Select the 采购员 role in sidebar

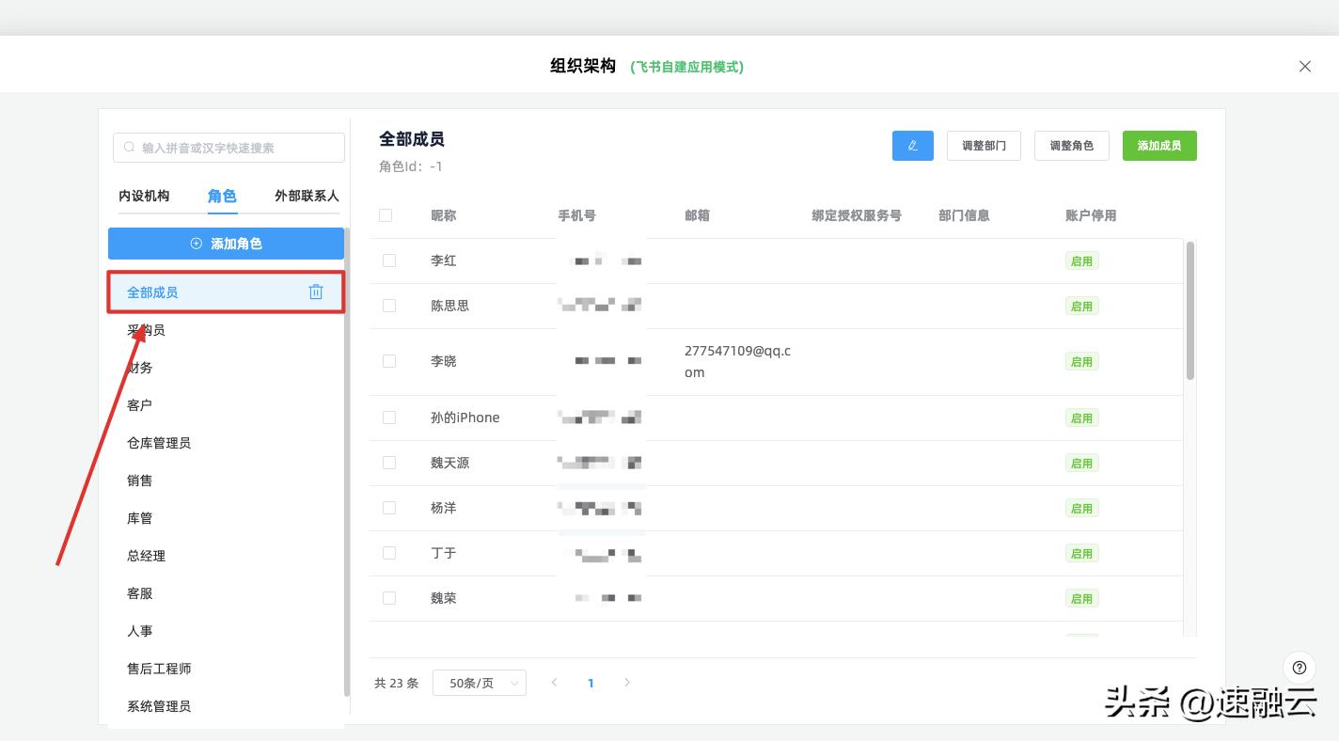pos(146,330)
